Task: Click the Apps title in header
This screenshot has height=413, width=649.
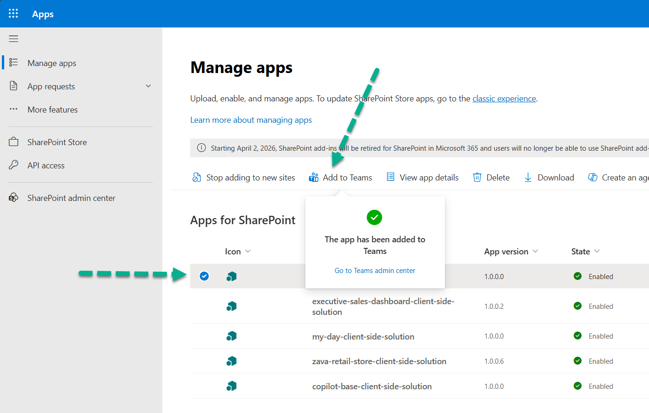Action: coord(43,14)
